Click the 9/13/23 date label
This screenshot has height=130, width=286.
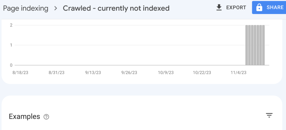[93, 73]
